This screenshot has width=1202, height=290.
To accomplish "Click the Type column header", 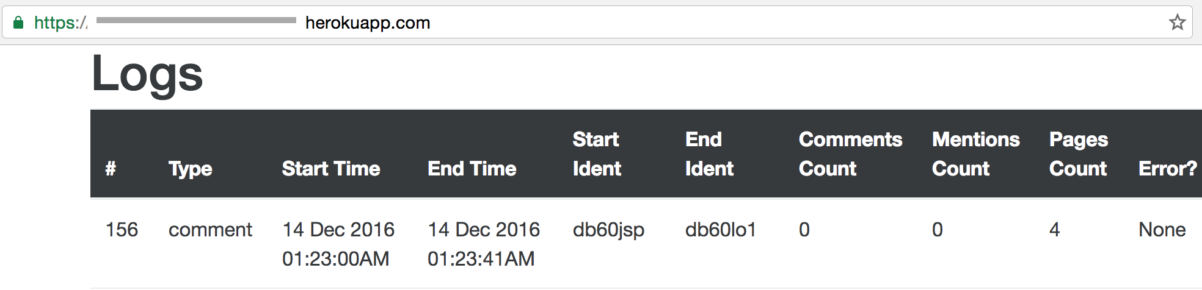I will (190, 169).
